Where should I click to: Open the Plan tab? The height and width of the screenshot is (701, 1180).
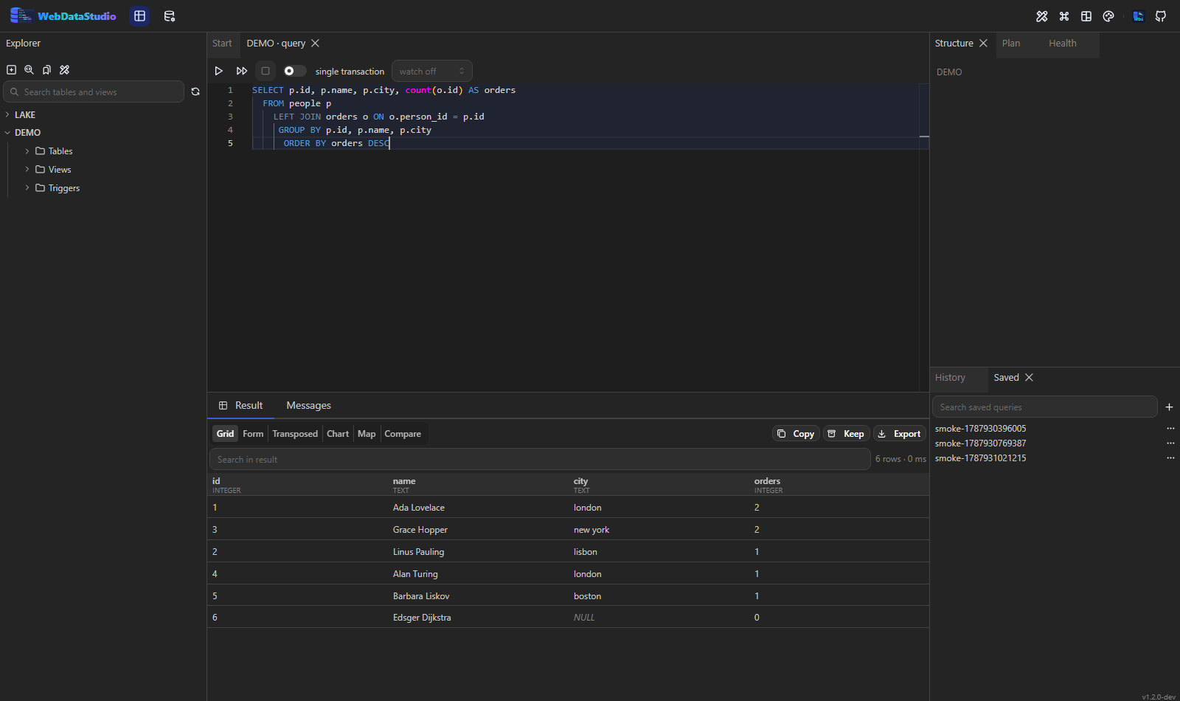pyautogui.click(x=1011, y=44)
